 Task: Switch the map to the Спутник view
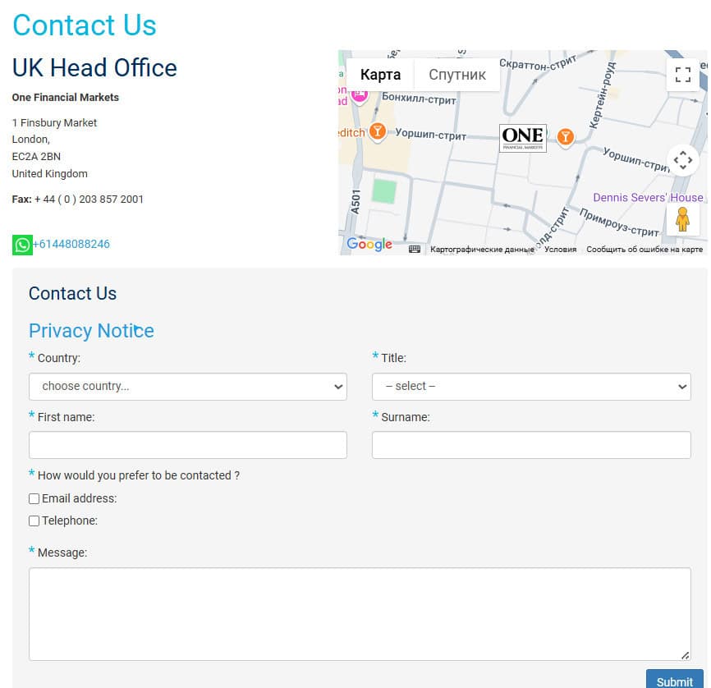tap(457, 75)
